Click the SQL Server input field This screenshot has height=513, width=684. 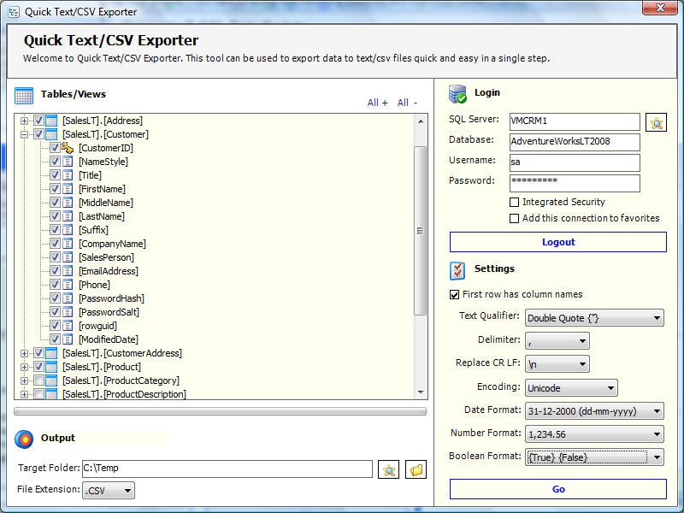[575, 121]
